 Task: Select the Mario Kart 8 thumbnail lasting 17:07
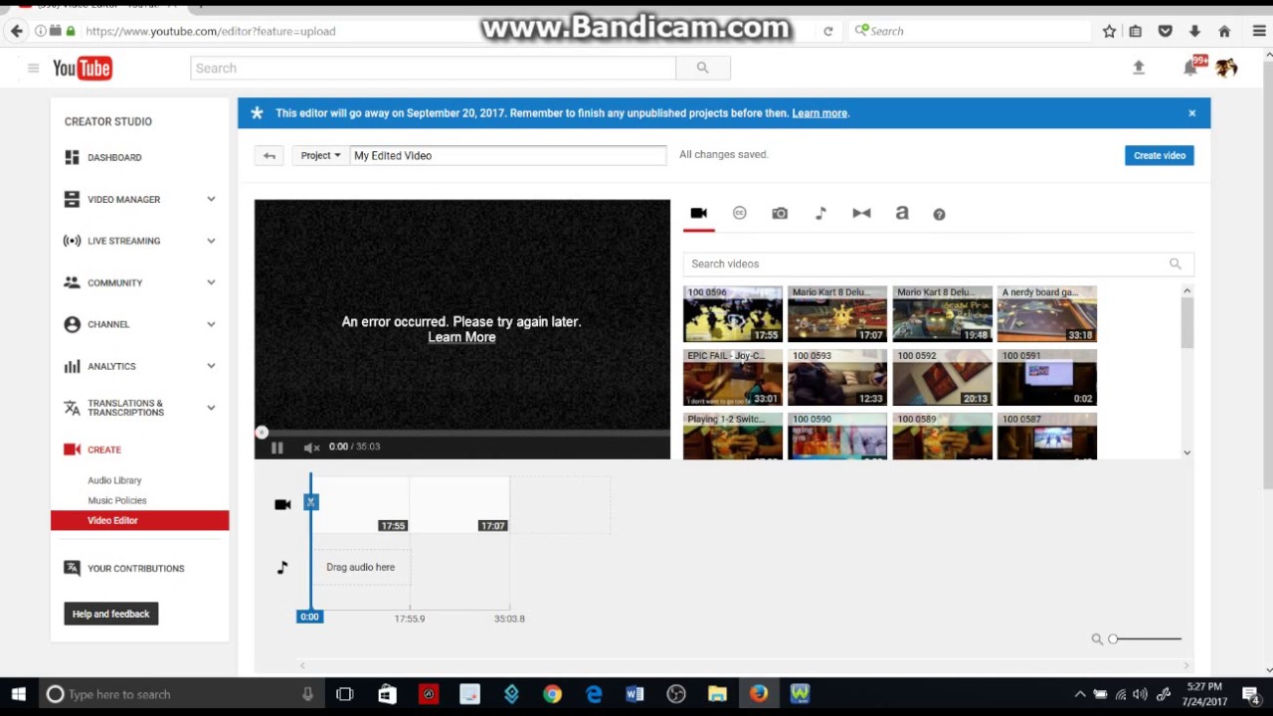pos(837,314)
